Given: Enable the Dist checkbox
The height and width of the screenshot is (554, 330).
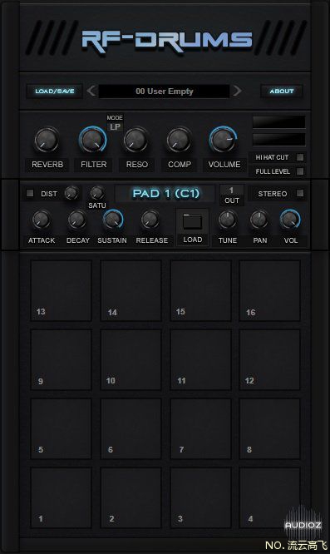Looking at the screenshot, I should tap(30, 193).
